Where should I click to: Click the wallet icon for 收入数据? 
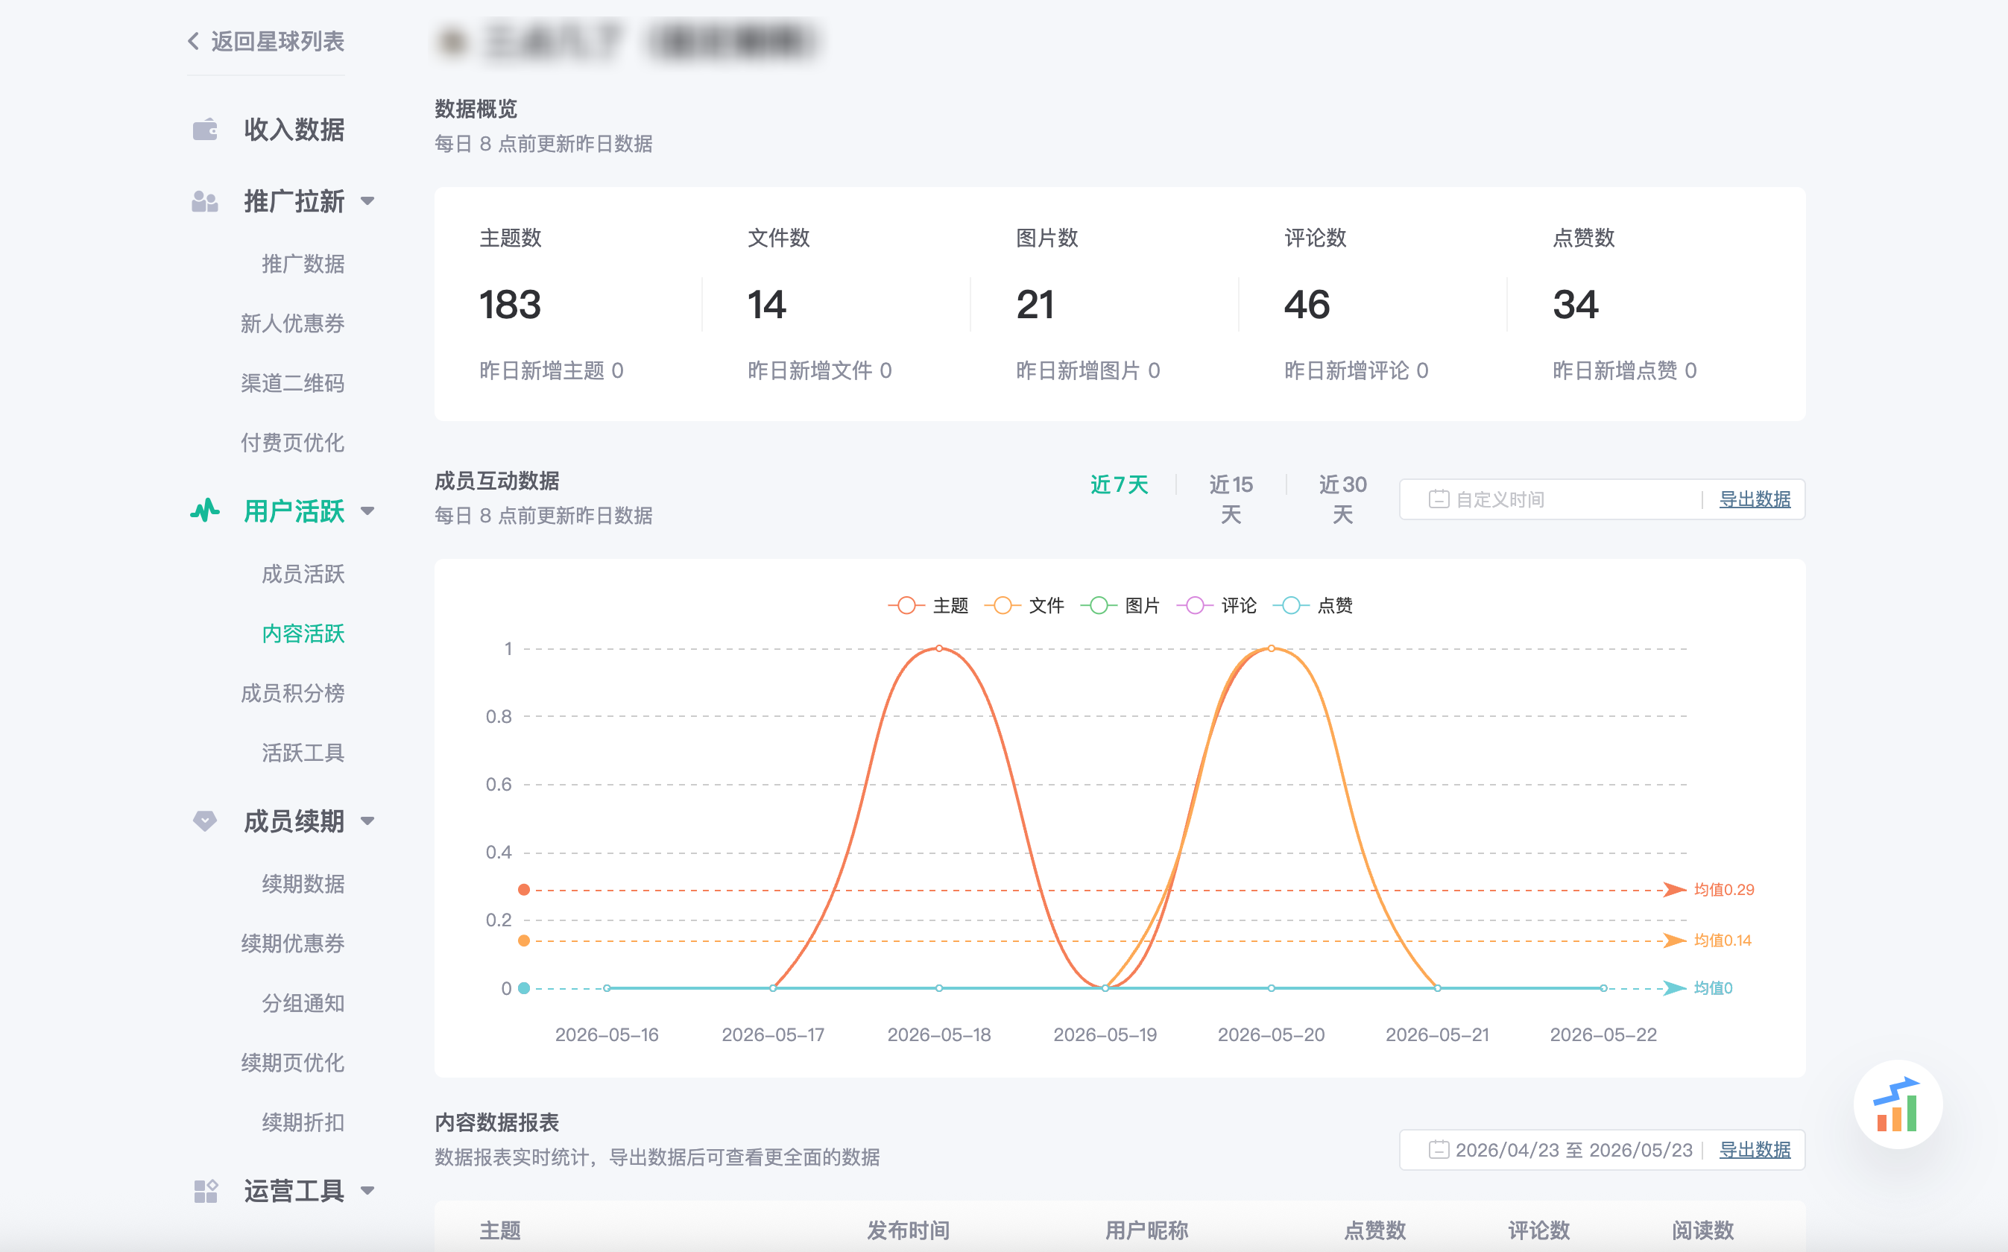[206, 130]
